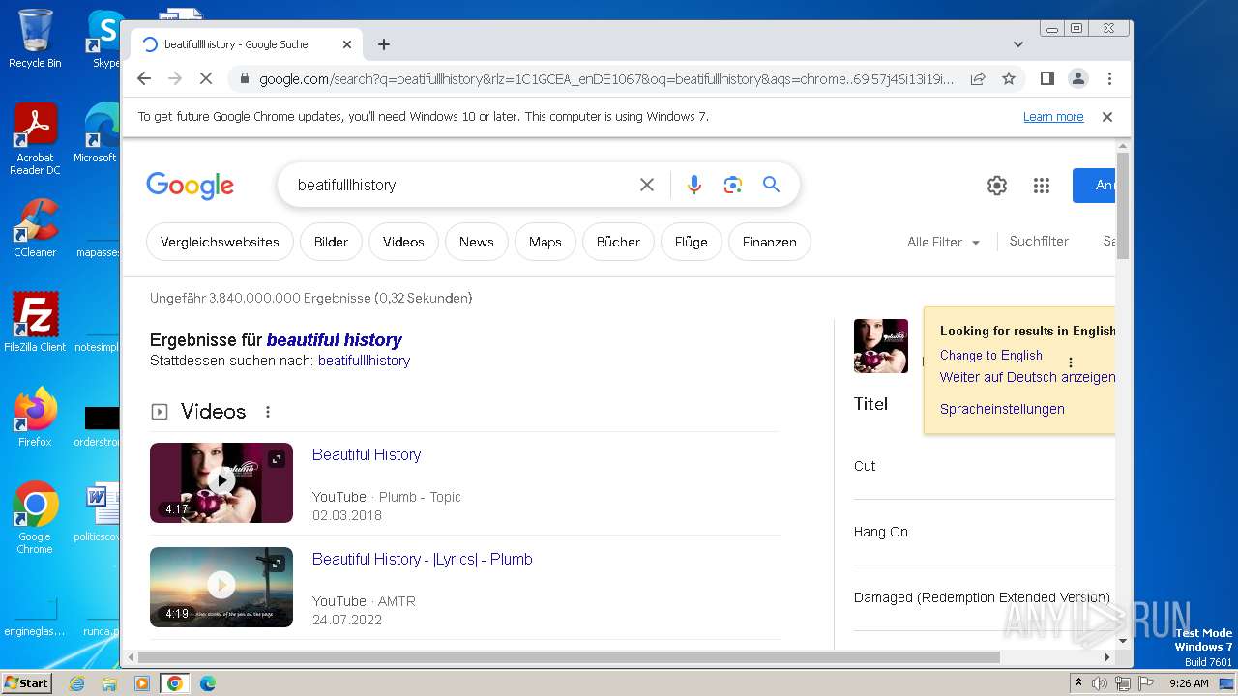Screen dimensions: 1238x696
Task: Select the Flüge filter
Action: coord(691,242)
